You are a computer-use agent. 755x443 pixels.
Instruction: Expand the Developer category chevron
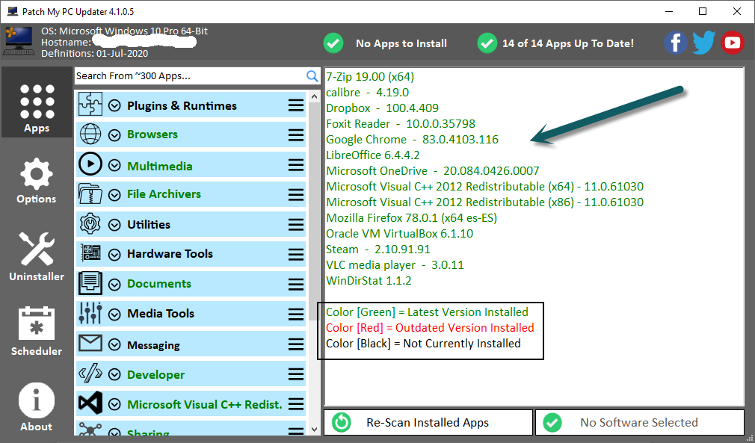coord(114,375)
